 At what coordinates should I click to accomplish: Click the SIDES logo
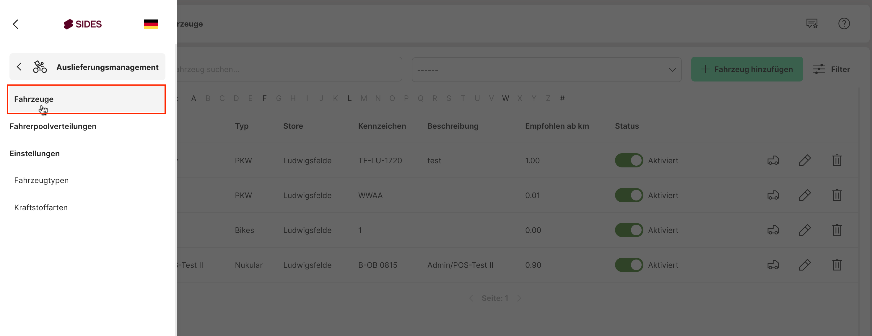pyautogui.click(x=83, y=24)
